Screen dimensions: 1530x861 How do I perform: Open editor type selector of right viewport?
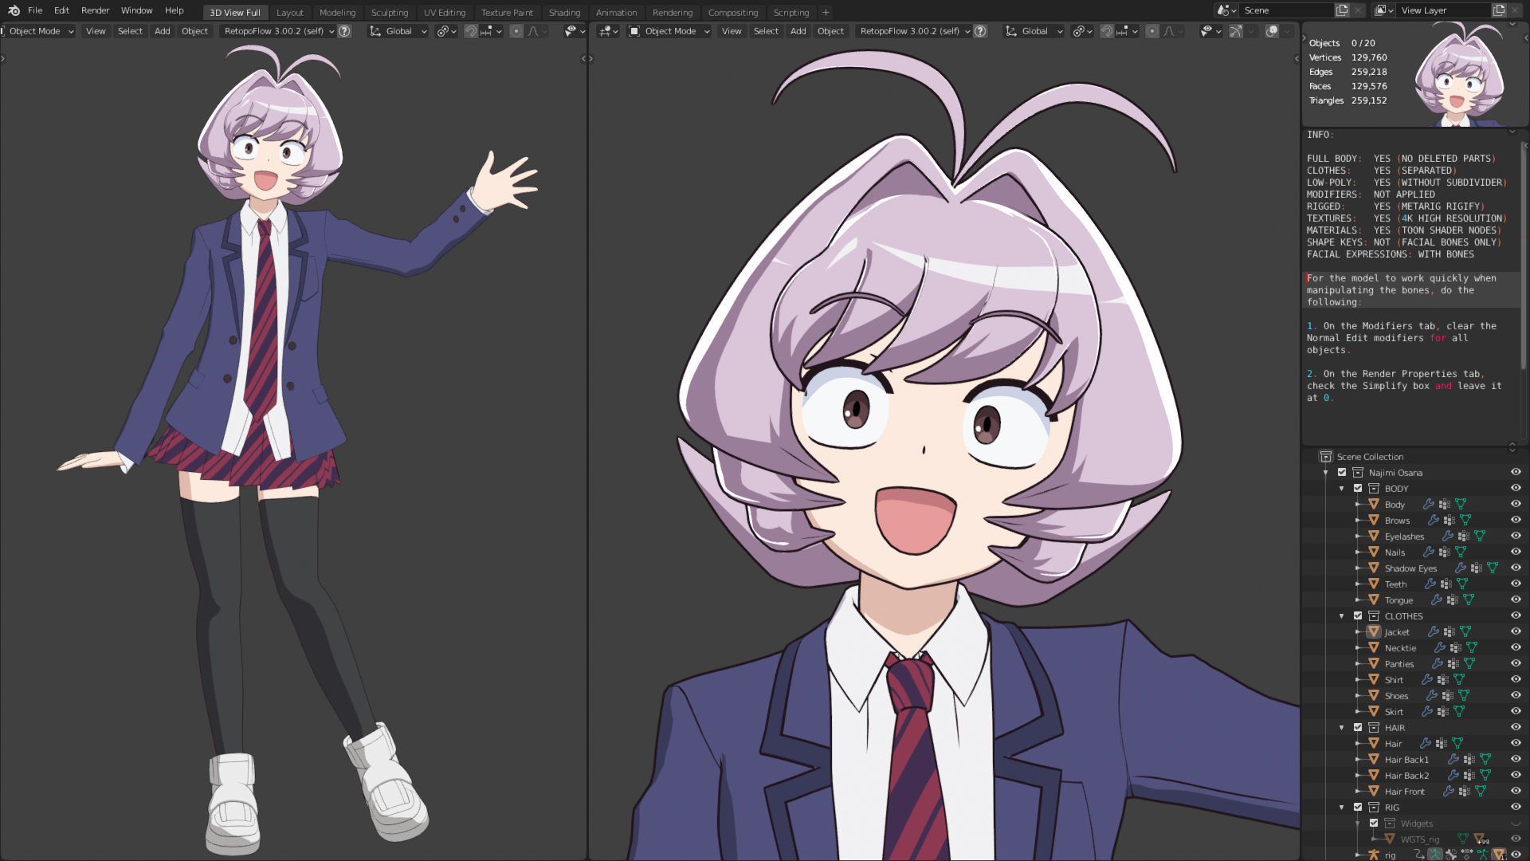[x=609, y=31]
